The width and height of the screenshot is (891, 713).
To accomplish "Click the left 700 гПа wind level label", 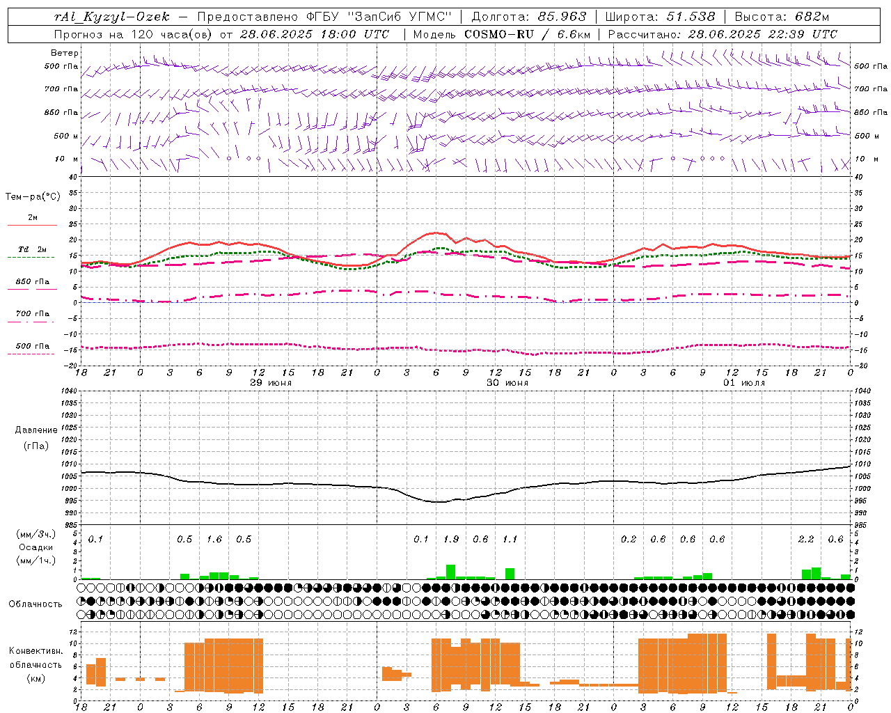I will coord(61,89).
